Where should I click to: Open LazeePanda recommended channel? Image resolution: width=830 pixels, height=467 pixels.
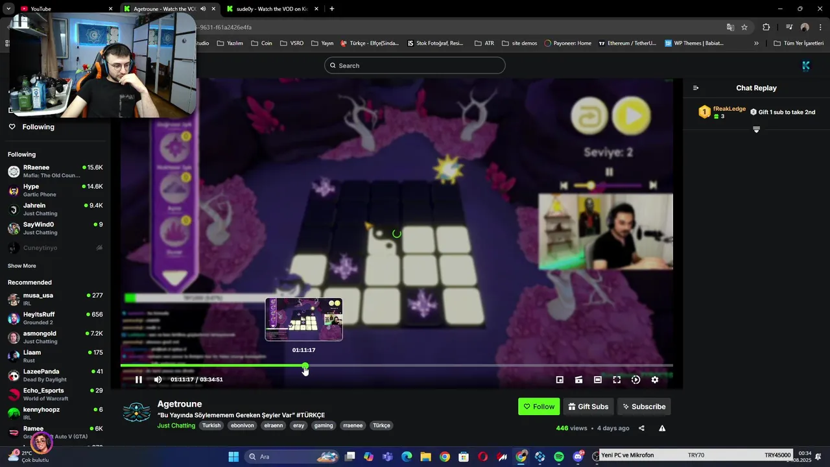pyautogui.click(x=55, y=375)
